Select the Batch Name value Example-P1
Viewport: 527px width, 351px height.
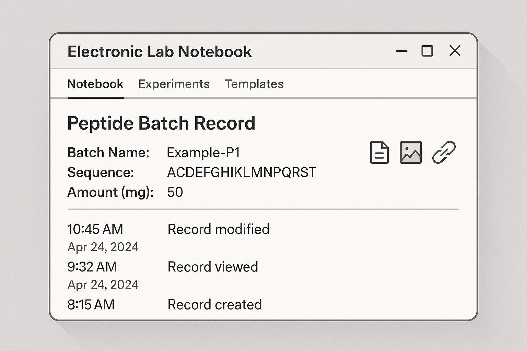tap(204, 152)
